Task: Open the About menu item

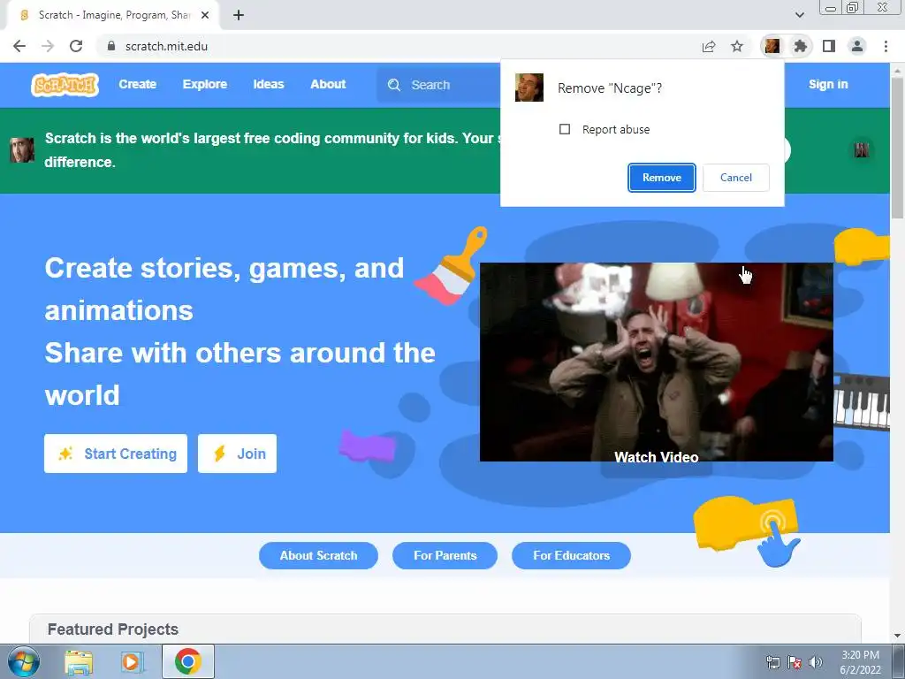Action: click(328, 84)
